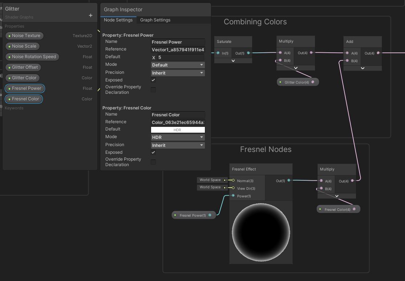Image resolution: width=405 pixels, height=281 pixels.
Task: Click the Normal(3) input port on Fresnel Effect
Action: pyautogui.click(x=233, y=181)
